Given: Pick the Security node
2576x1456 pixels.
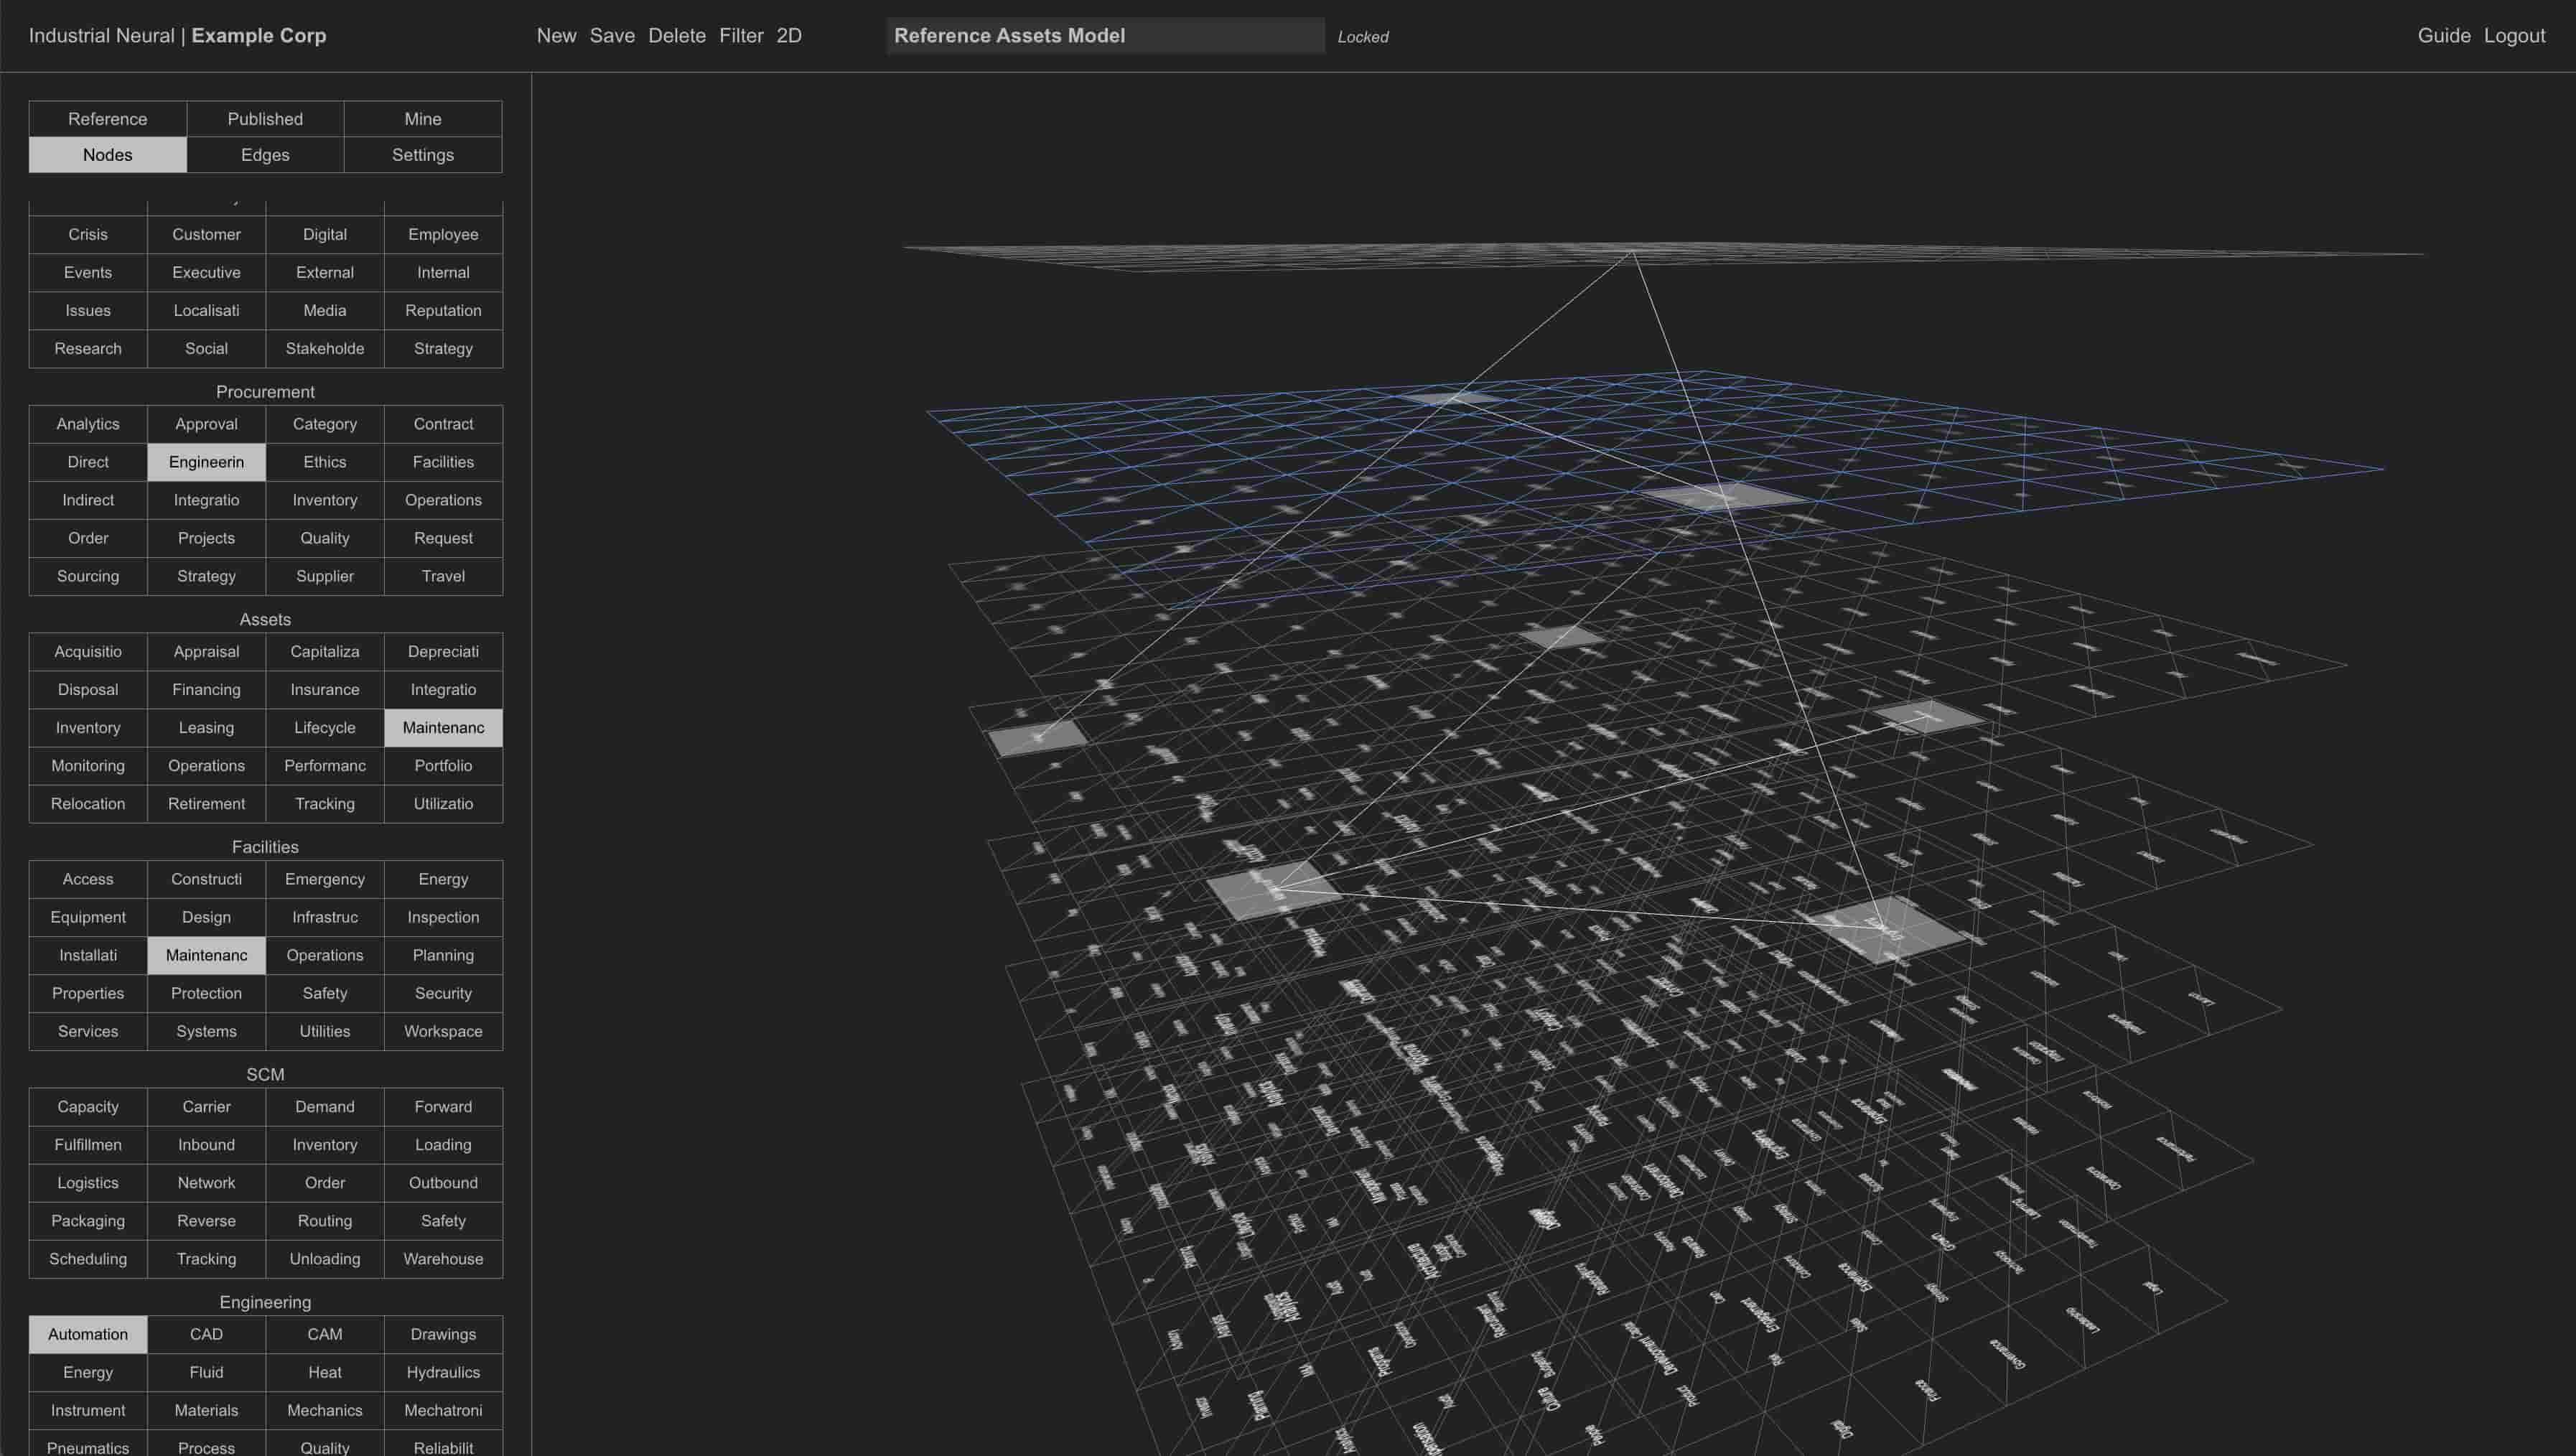Looking at the screenshot, I should pos(443,993).
